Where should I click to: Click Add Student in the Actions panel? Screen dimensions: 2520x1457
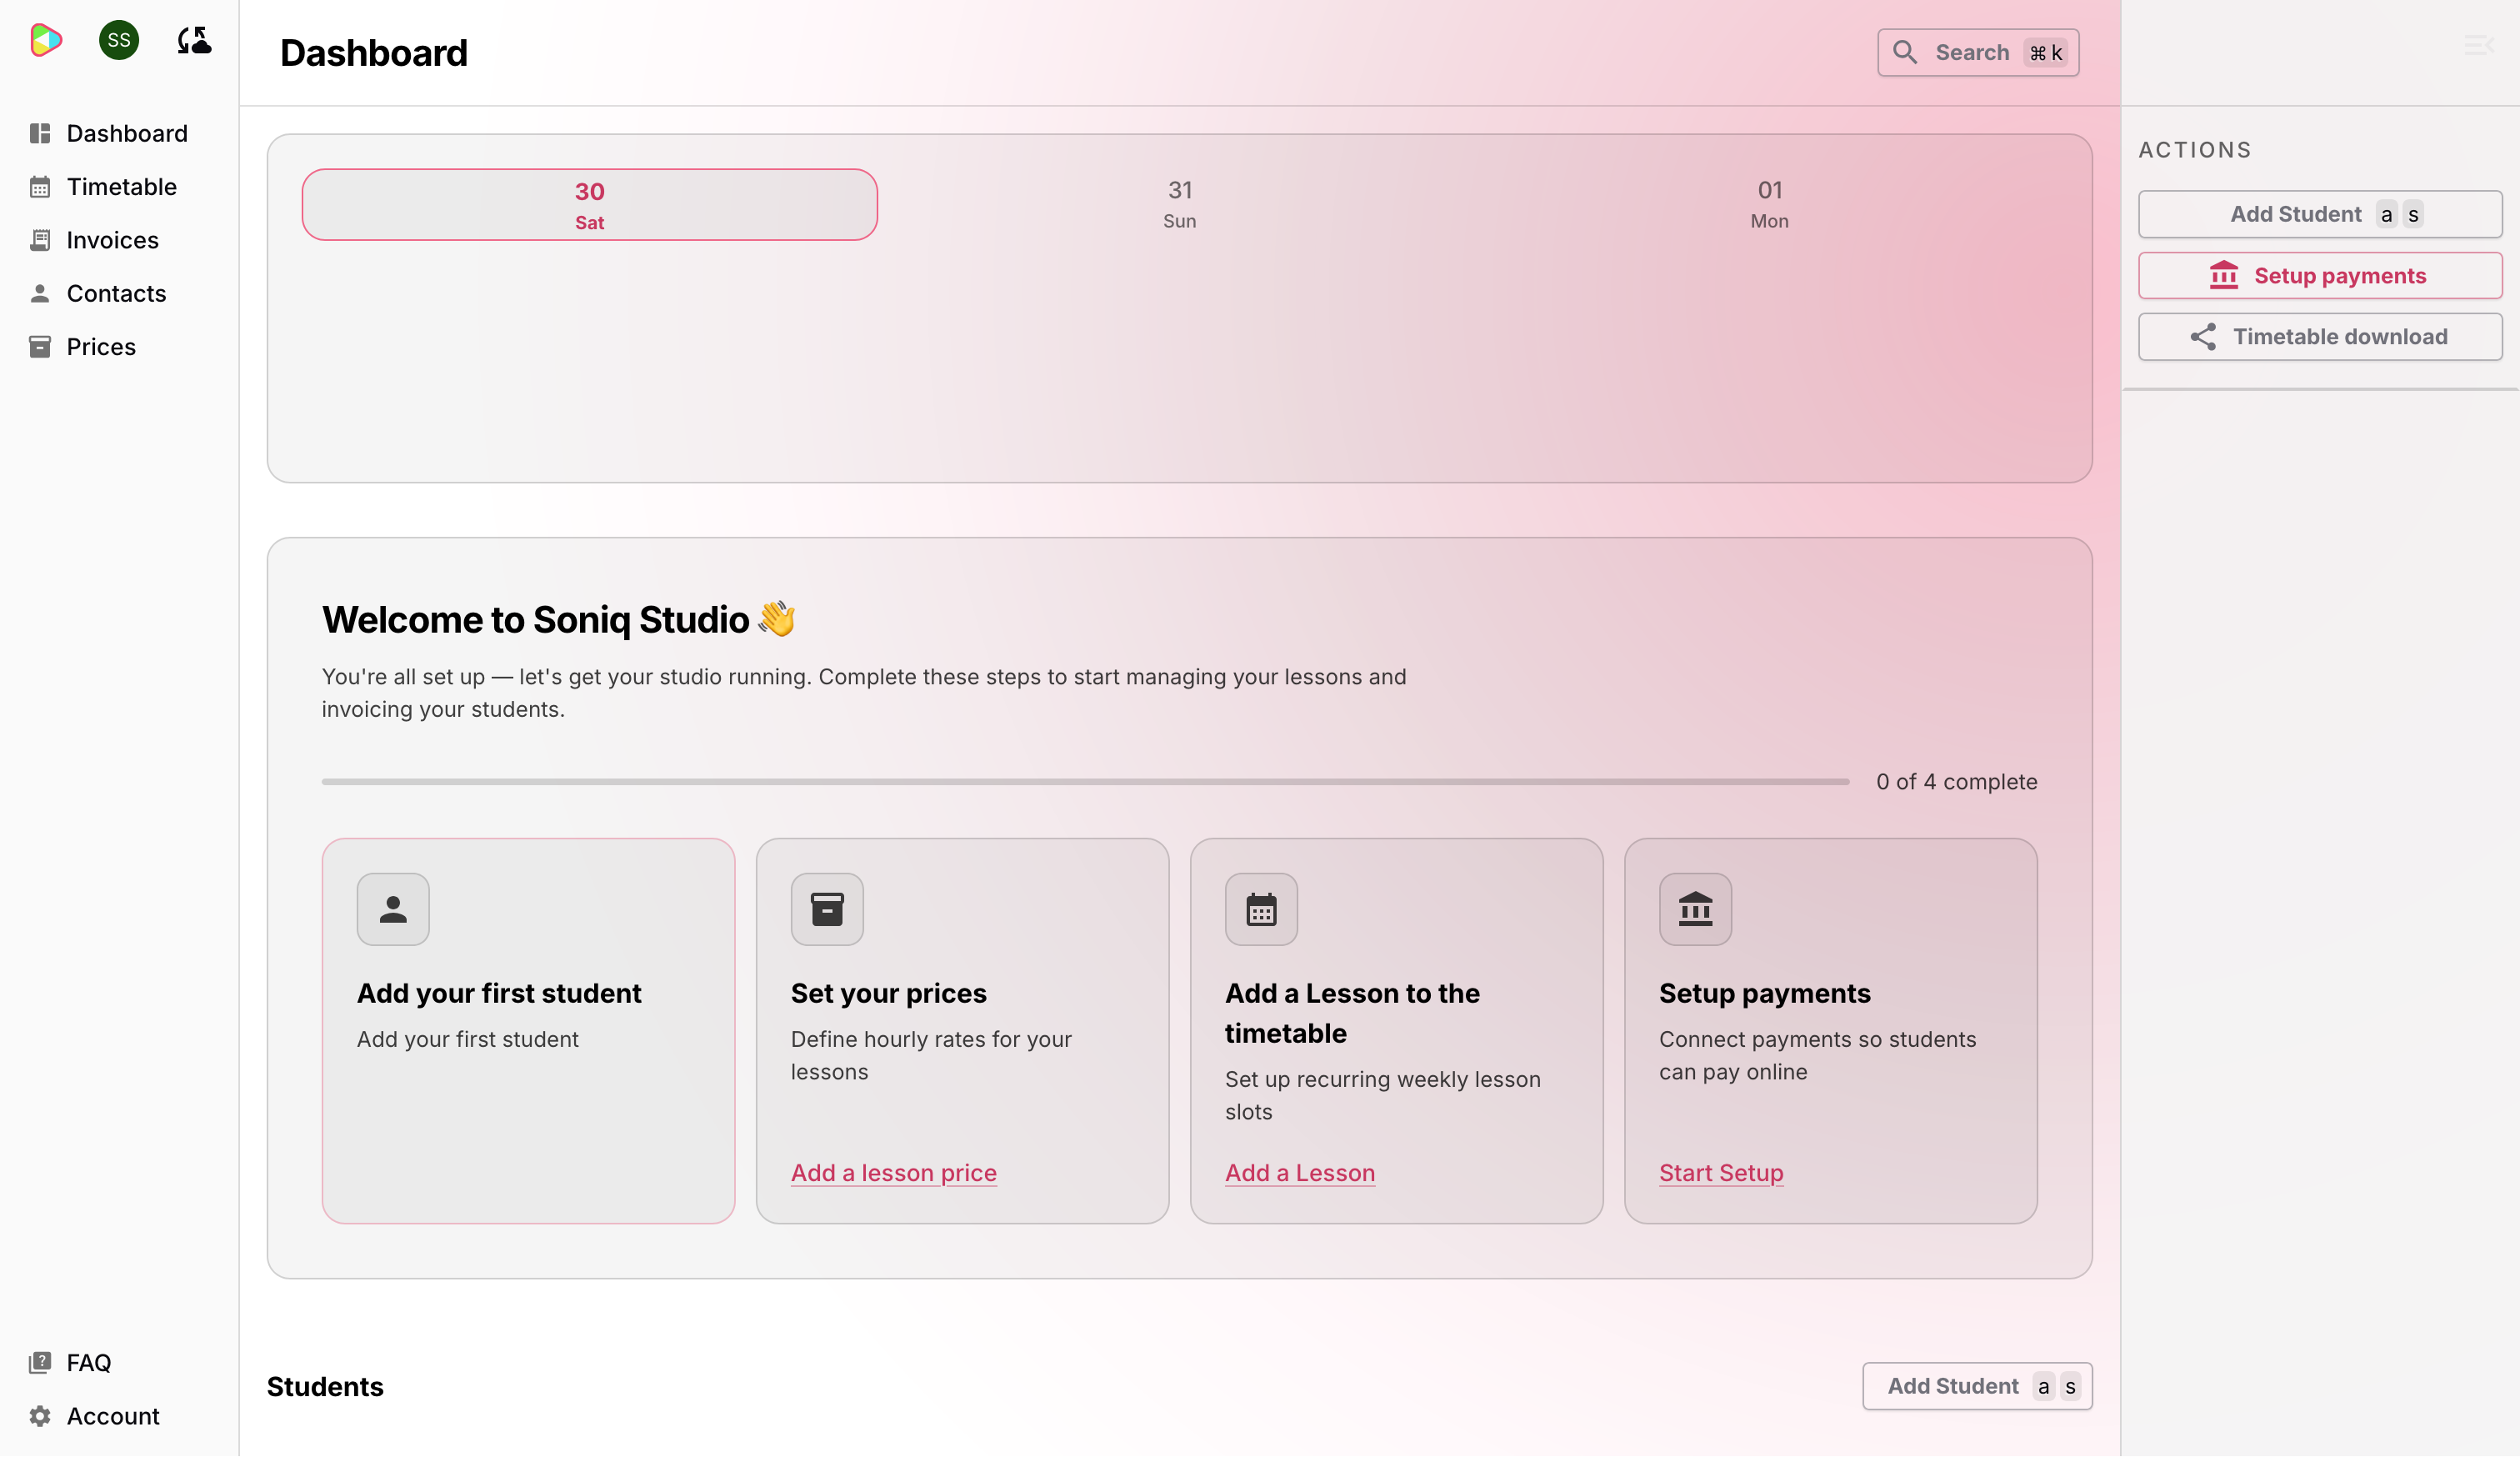tap(2320, 214)
